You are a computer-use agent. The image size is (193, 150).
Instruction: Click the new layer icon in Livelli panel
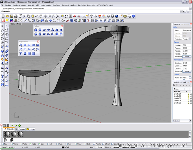[x=174, y=85]
